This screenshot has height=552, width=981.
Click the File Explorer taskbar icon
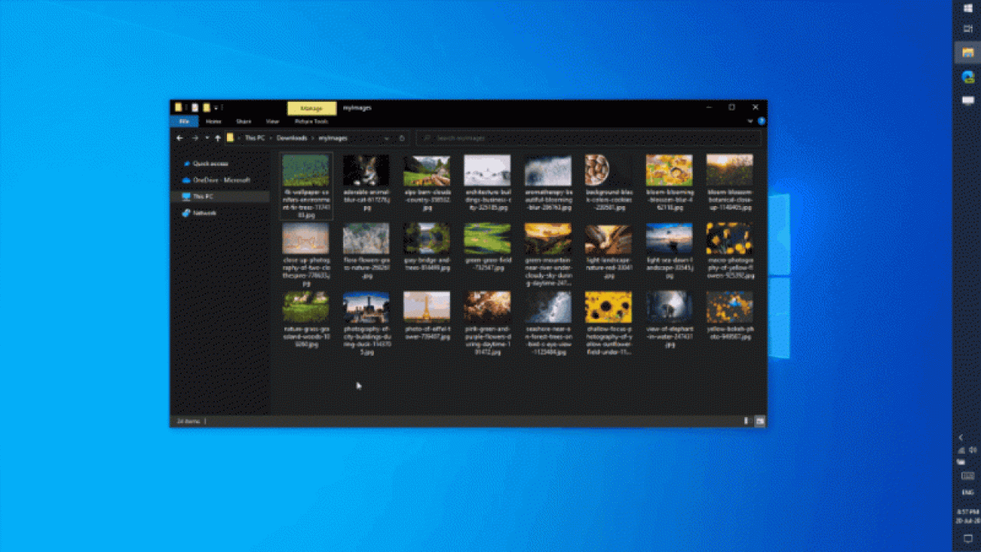(967, 52)
